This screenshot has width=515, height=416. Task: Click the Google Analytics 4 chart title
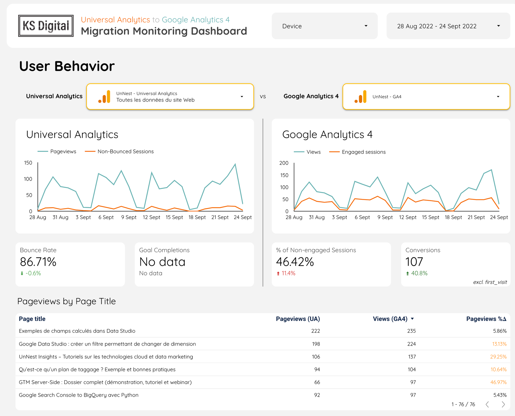(x=327, y=135)
